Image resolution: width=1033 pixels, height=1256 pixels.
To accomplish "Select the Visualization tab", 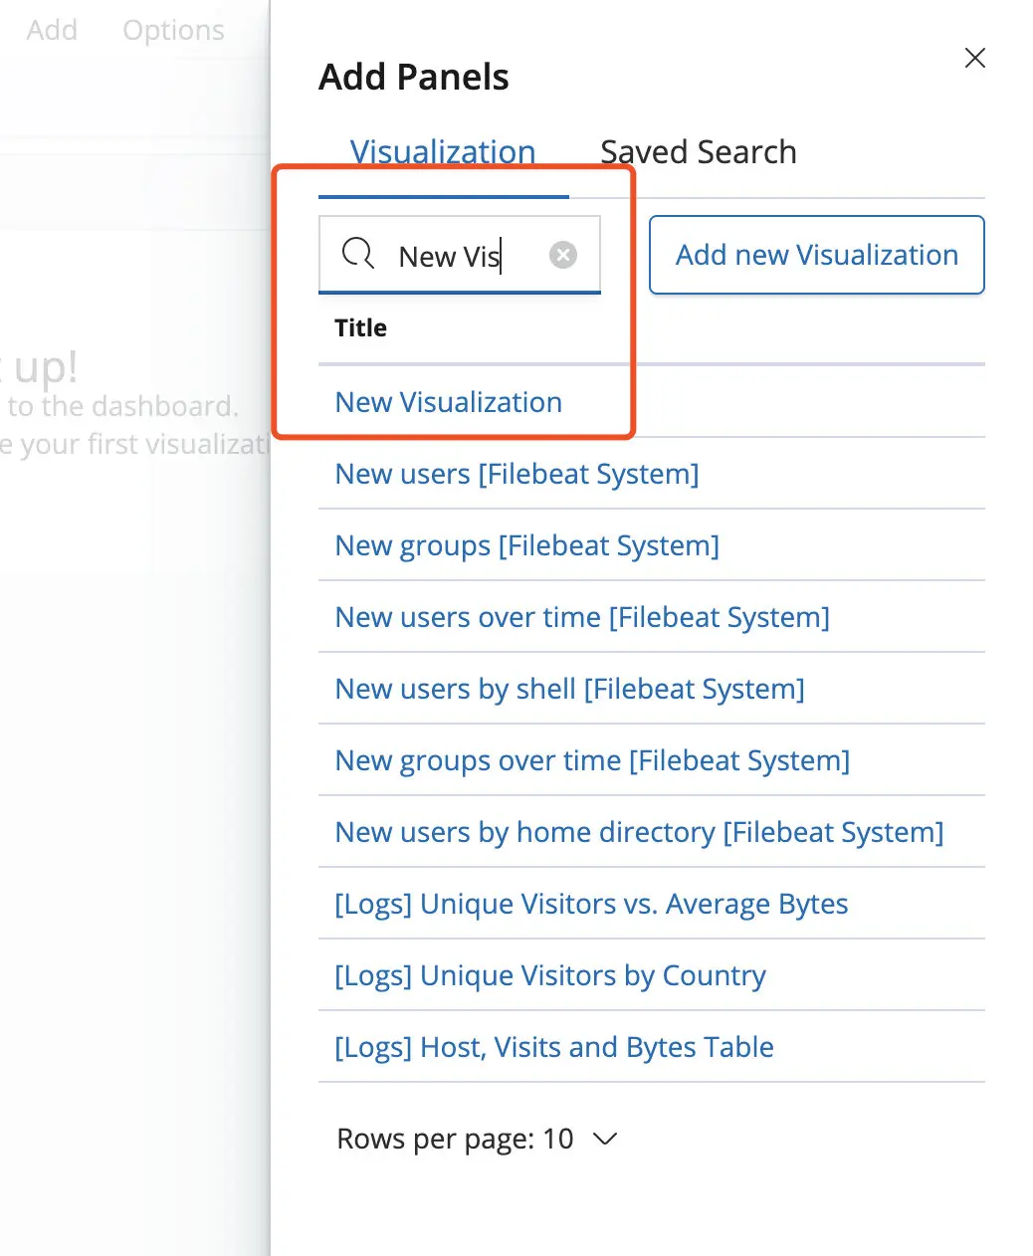I will click(443, 152).
